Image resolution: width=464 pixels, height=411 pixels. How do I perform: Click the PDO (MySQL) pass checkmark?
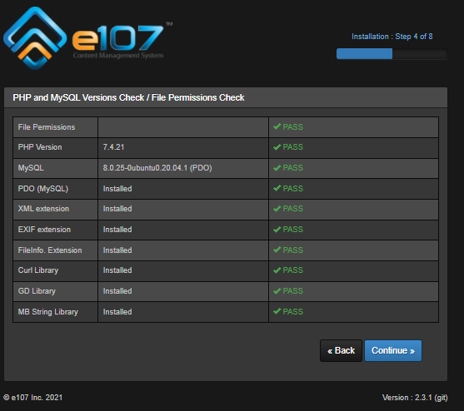pos(277,188)
